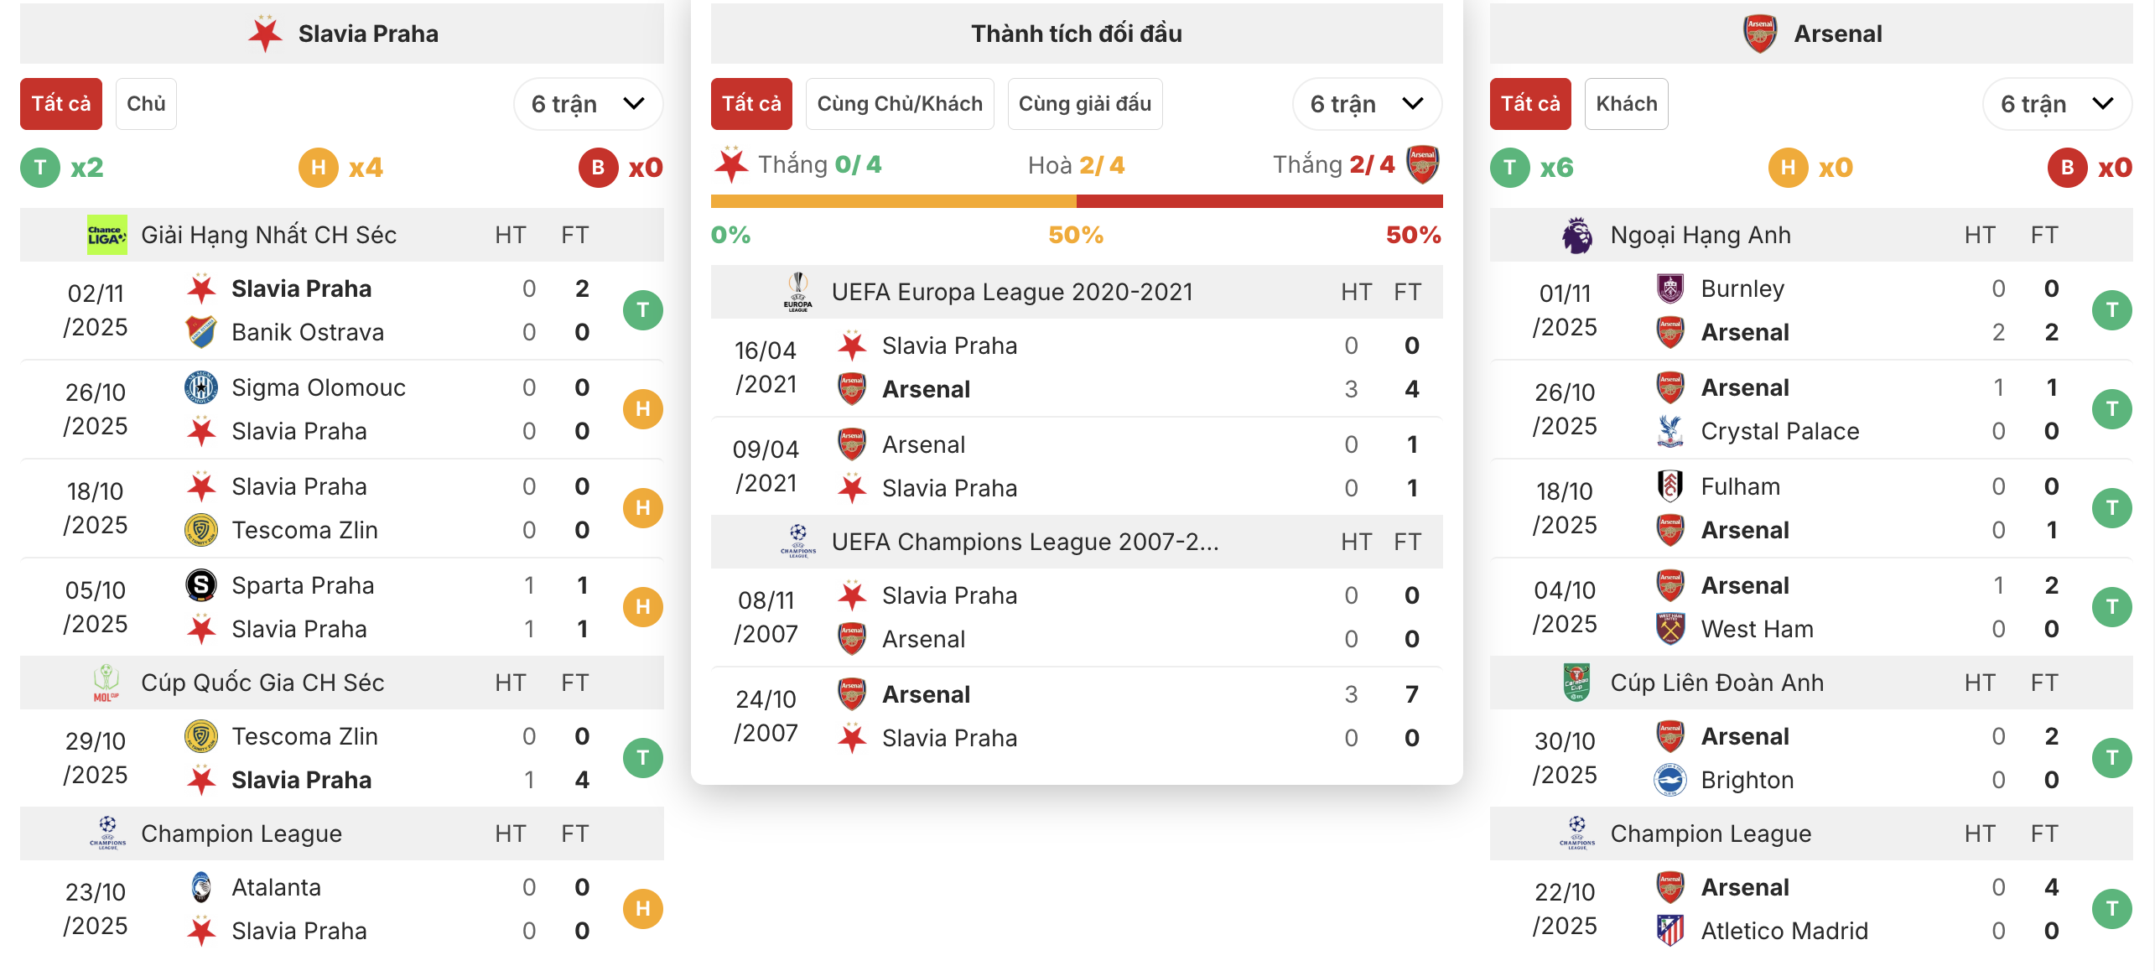Toggle 'Cùng Chủ/Khách' head-to-head filter
Screen dimensions: 2155x971
899,104
